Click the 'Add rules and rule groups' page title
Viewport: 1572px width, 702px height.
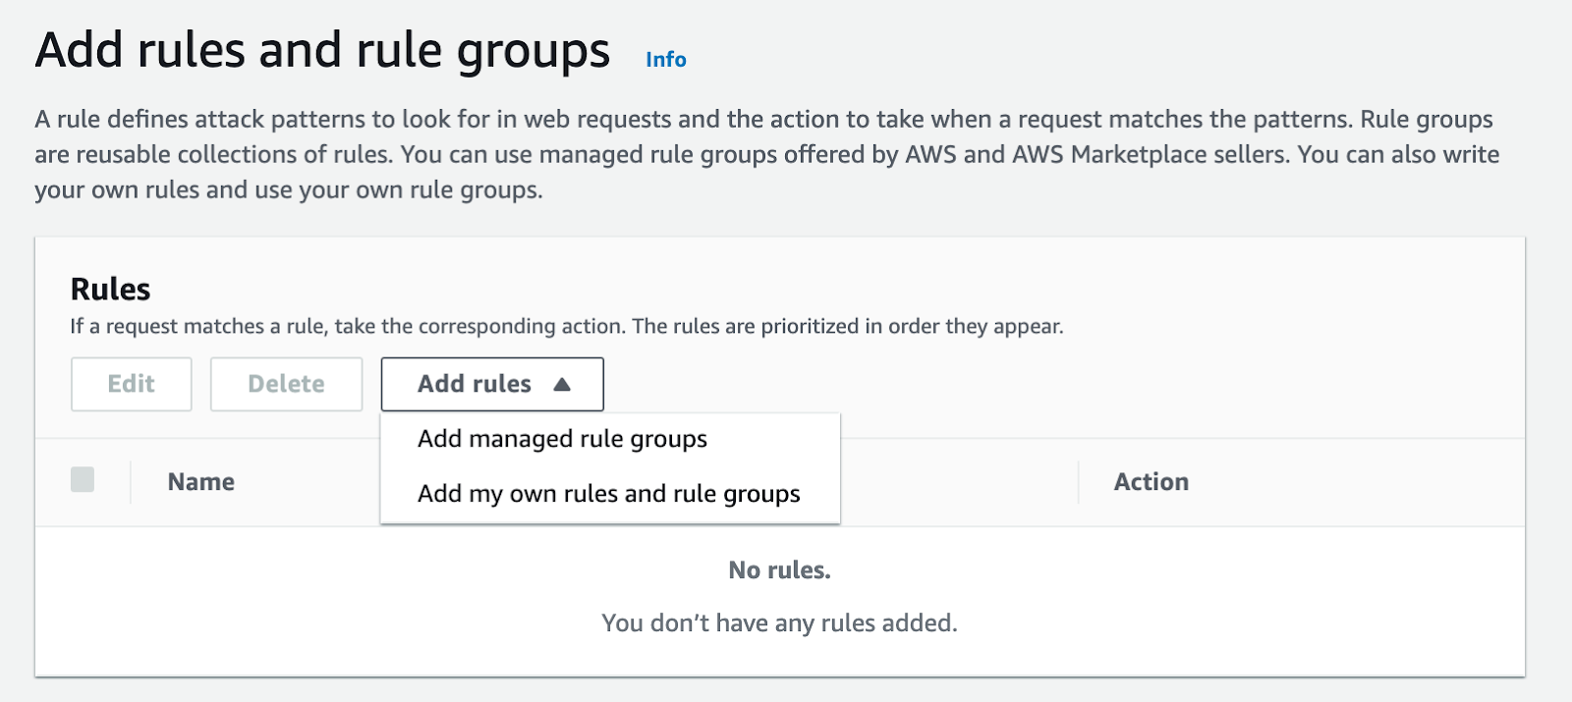pos(322,51)
